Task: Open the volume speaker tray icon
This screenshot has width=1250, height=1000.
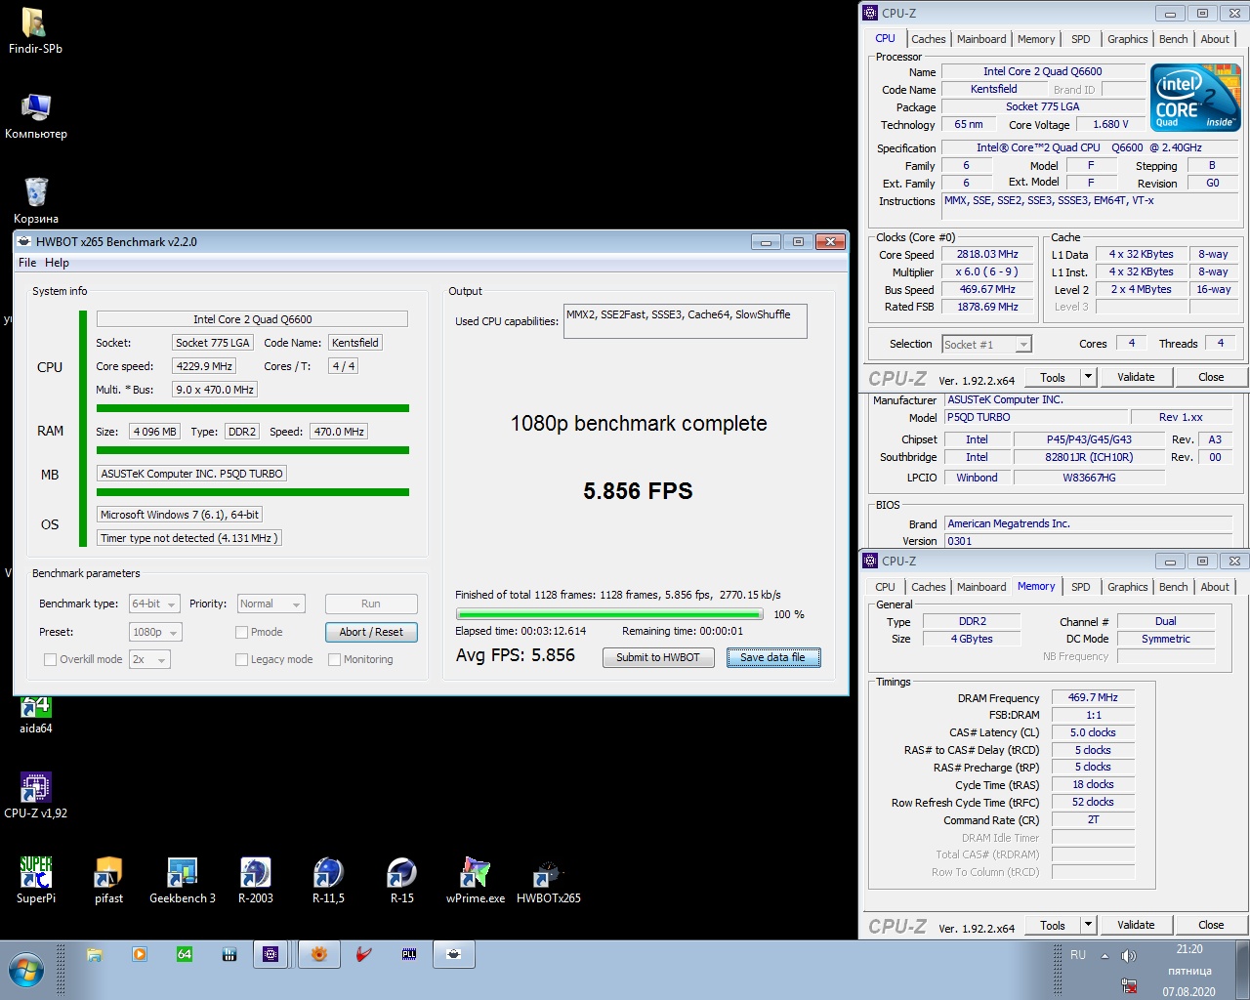Action: tap(1129, 956)
